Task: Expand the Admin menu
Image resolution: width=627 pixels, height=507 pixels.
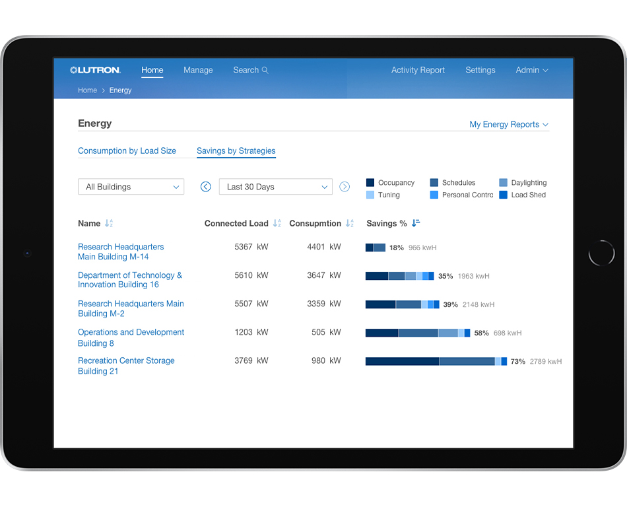Action: (x=531, y=70)
